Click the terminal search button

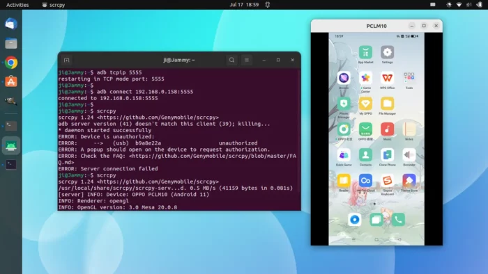coord(231,60)
